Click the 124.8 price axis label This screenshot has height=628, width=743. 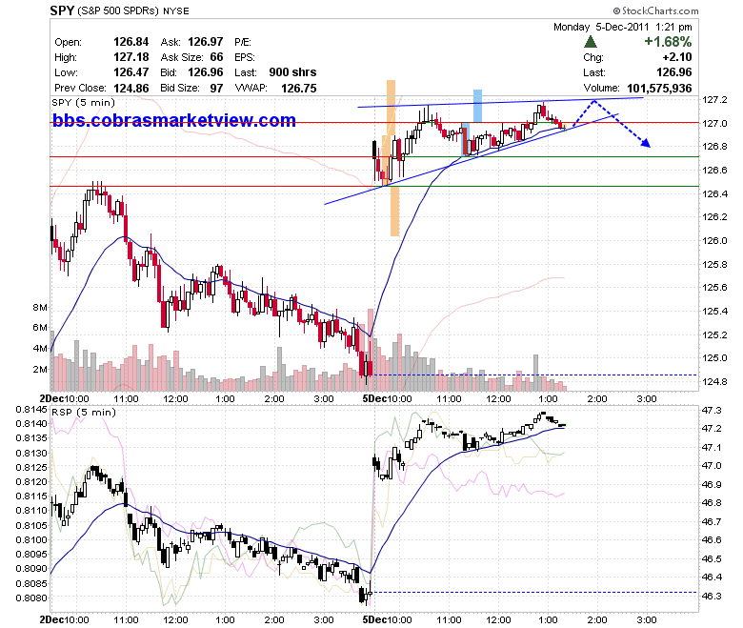click(714, 381)
